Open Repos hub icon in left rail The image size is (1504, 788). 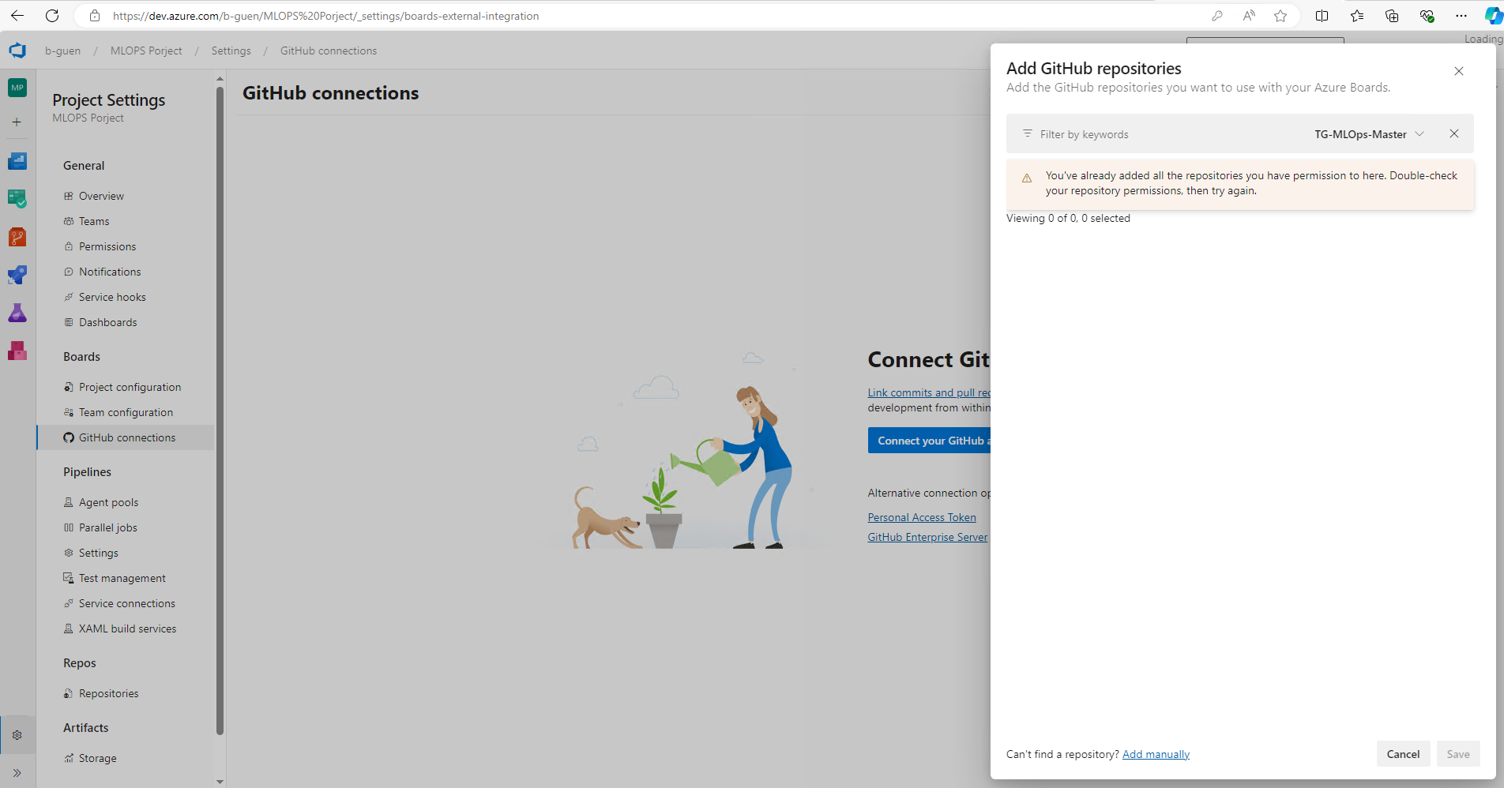[x=17, y=237]
